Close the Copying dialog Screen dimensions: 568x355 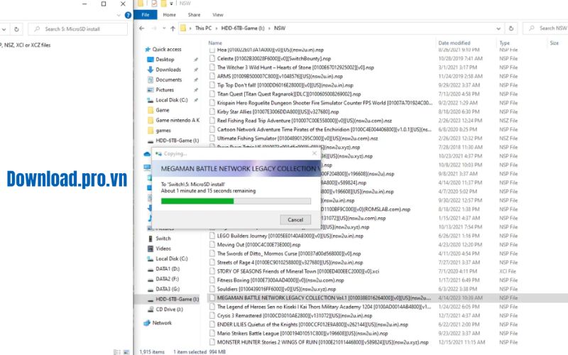pyautogui.click(x=315, y=153)
